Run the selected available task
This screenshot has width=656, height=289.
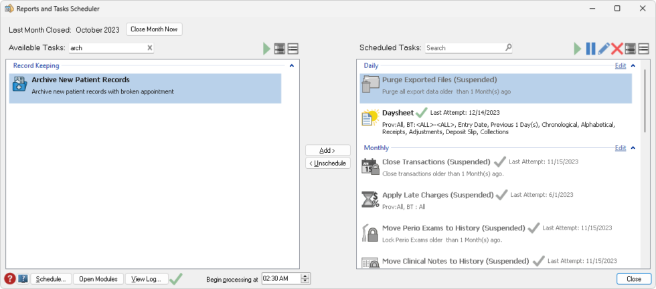[267, 49]
